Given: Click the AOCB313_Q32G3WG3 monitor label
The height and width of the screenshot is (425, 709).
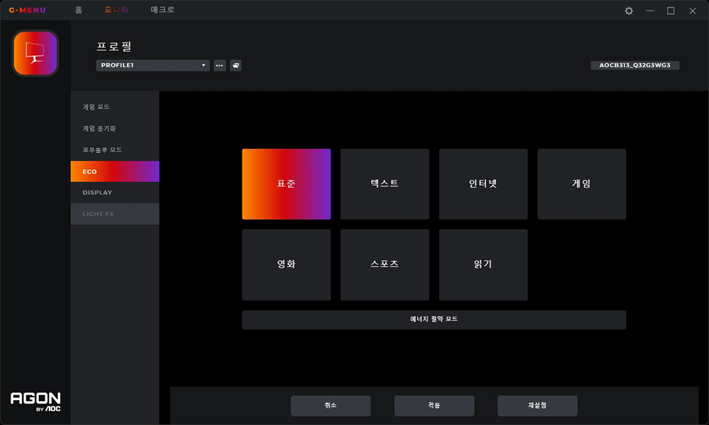Looking at the screenshot, I should coord(635,65).
